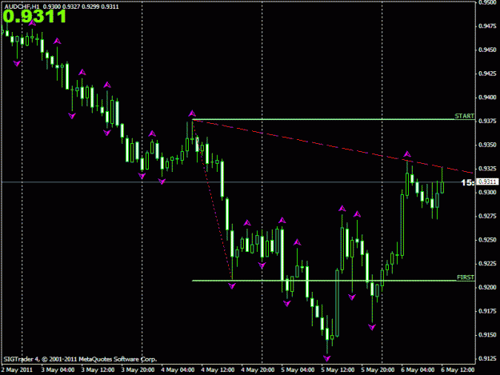500x375 pixels.
Task: Click the 0.9375 price axis label
Action: [x=488, y=121]
